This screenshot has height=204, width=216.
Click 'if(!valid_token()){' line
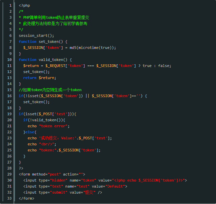point(44,120)
